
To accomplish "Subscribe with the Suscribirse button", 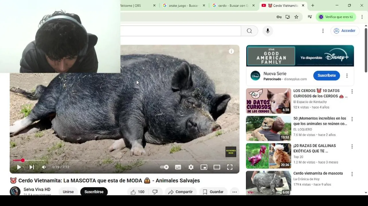I will 94,192.
